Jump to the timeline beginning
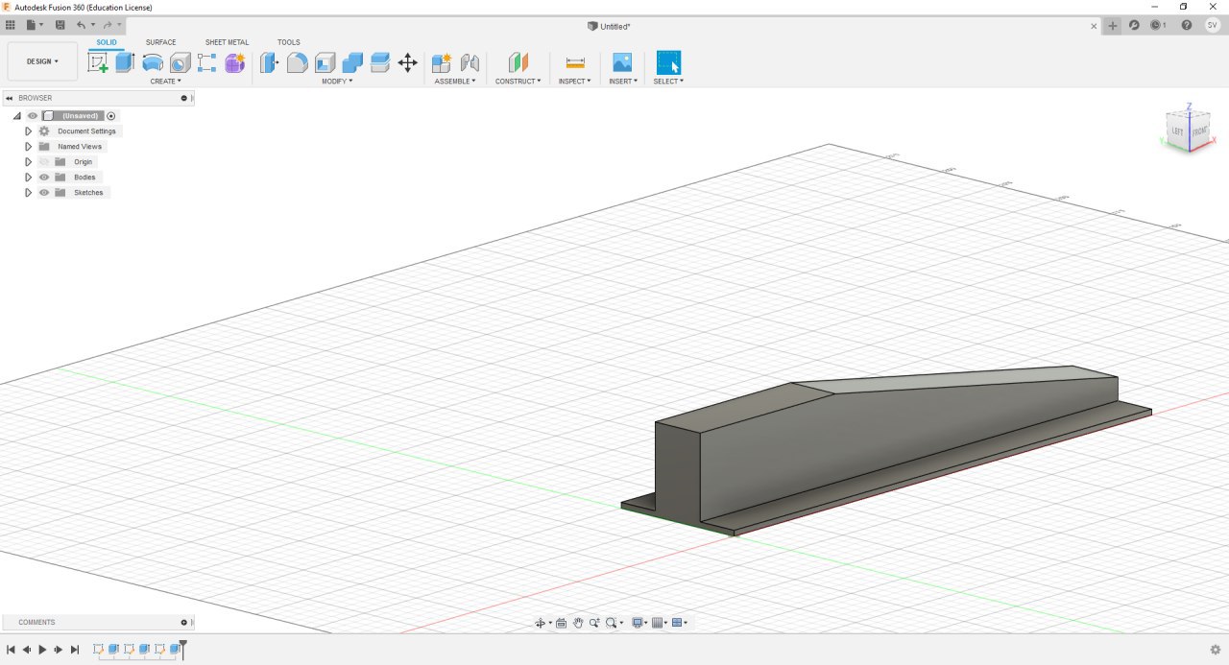The width and height of the screenshot is (1229, 665). [11, 650]
